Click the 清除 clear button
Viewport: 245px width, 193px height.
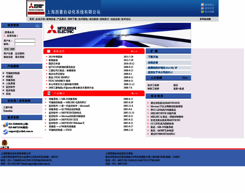point(12,49)
